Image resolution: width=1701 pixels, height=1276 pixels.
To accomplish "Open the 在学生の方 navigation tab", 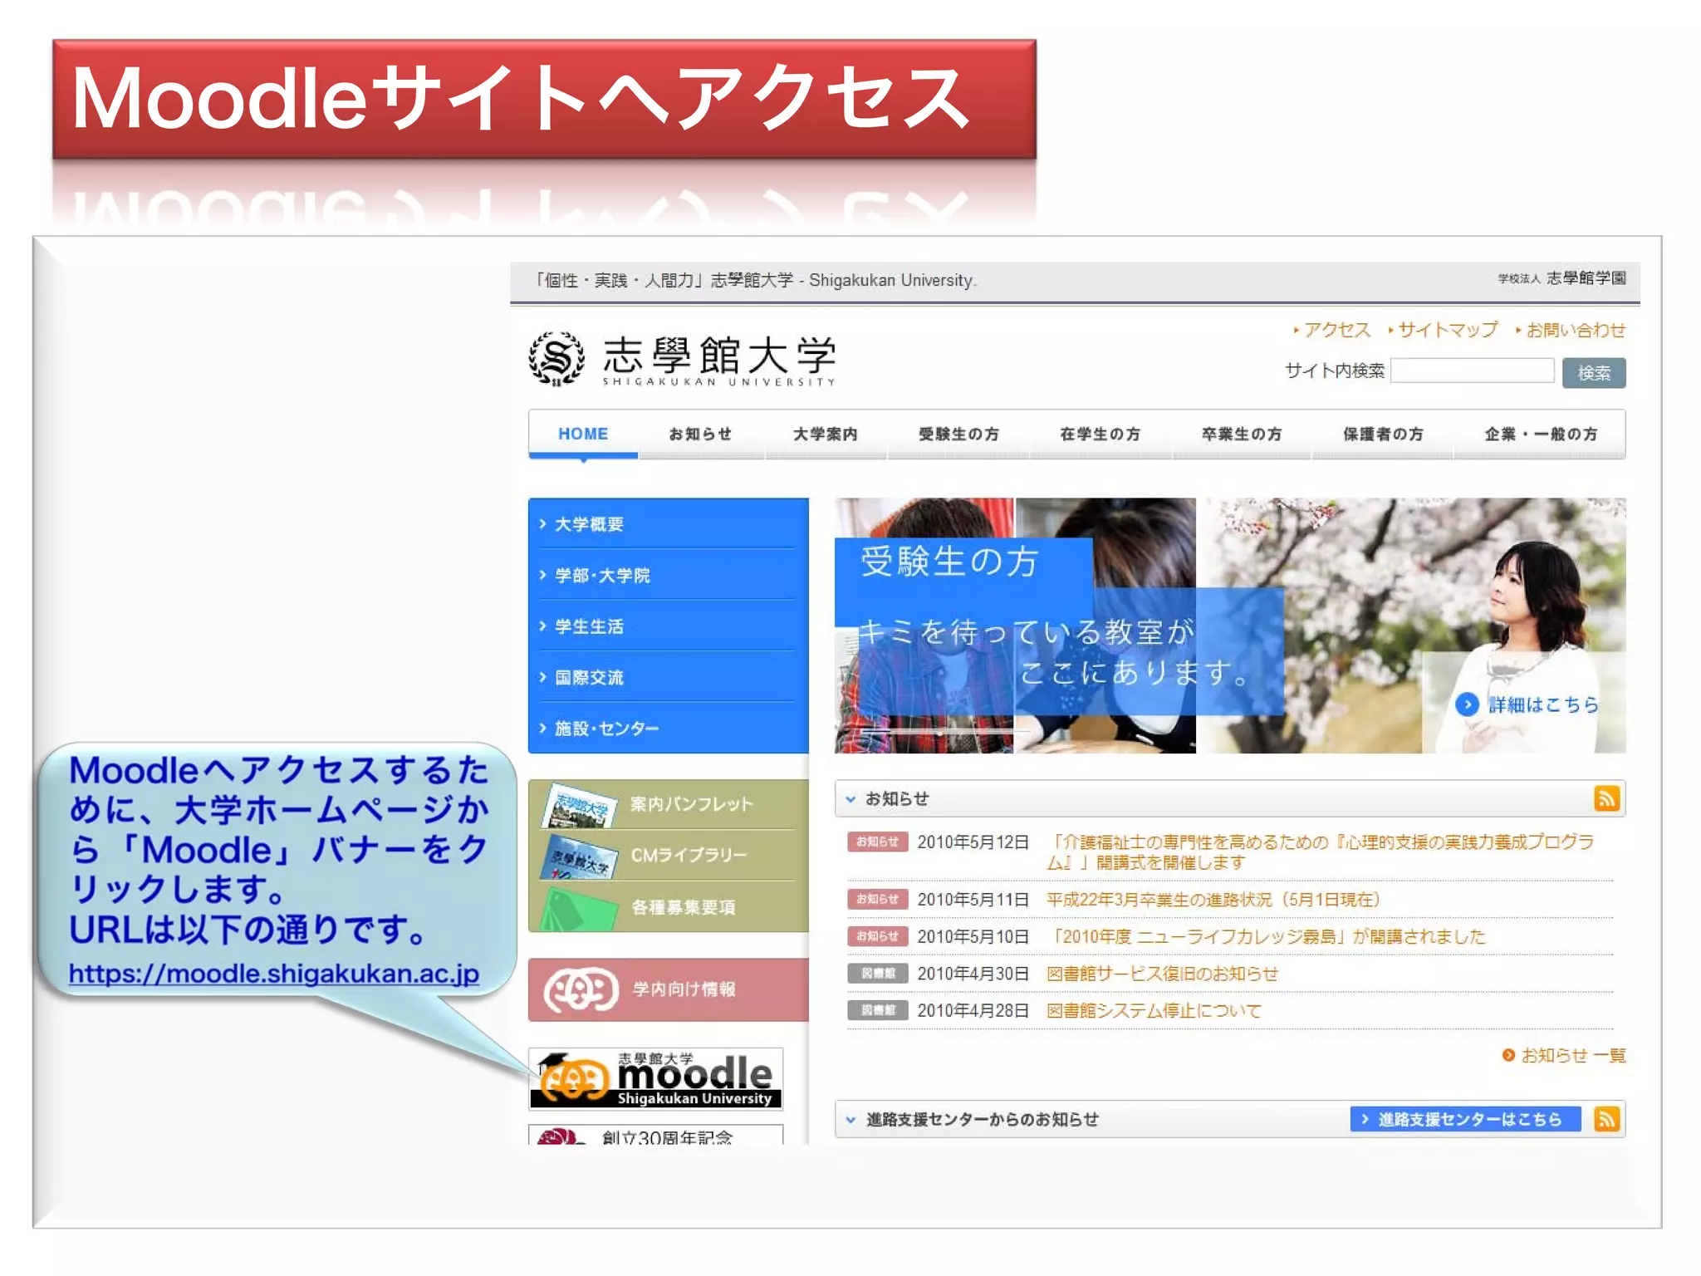I will click(1100, 434).
